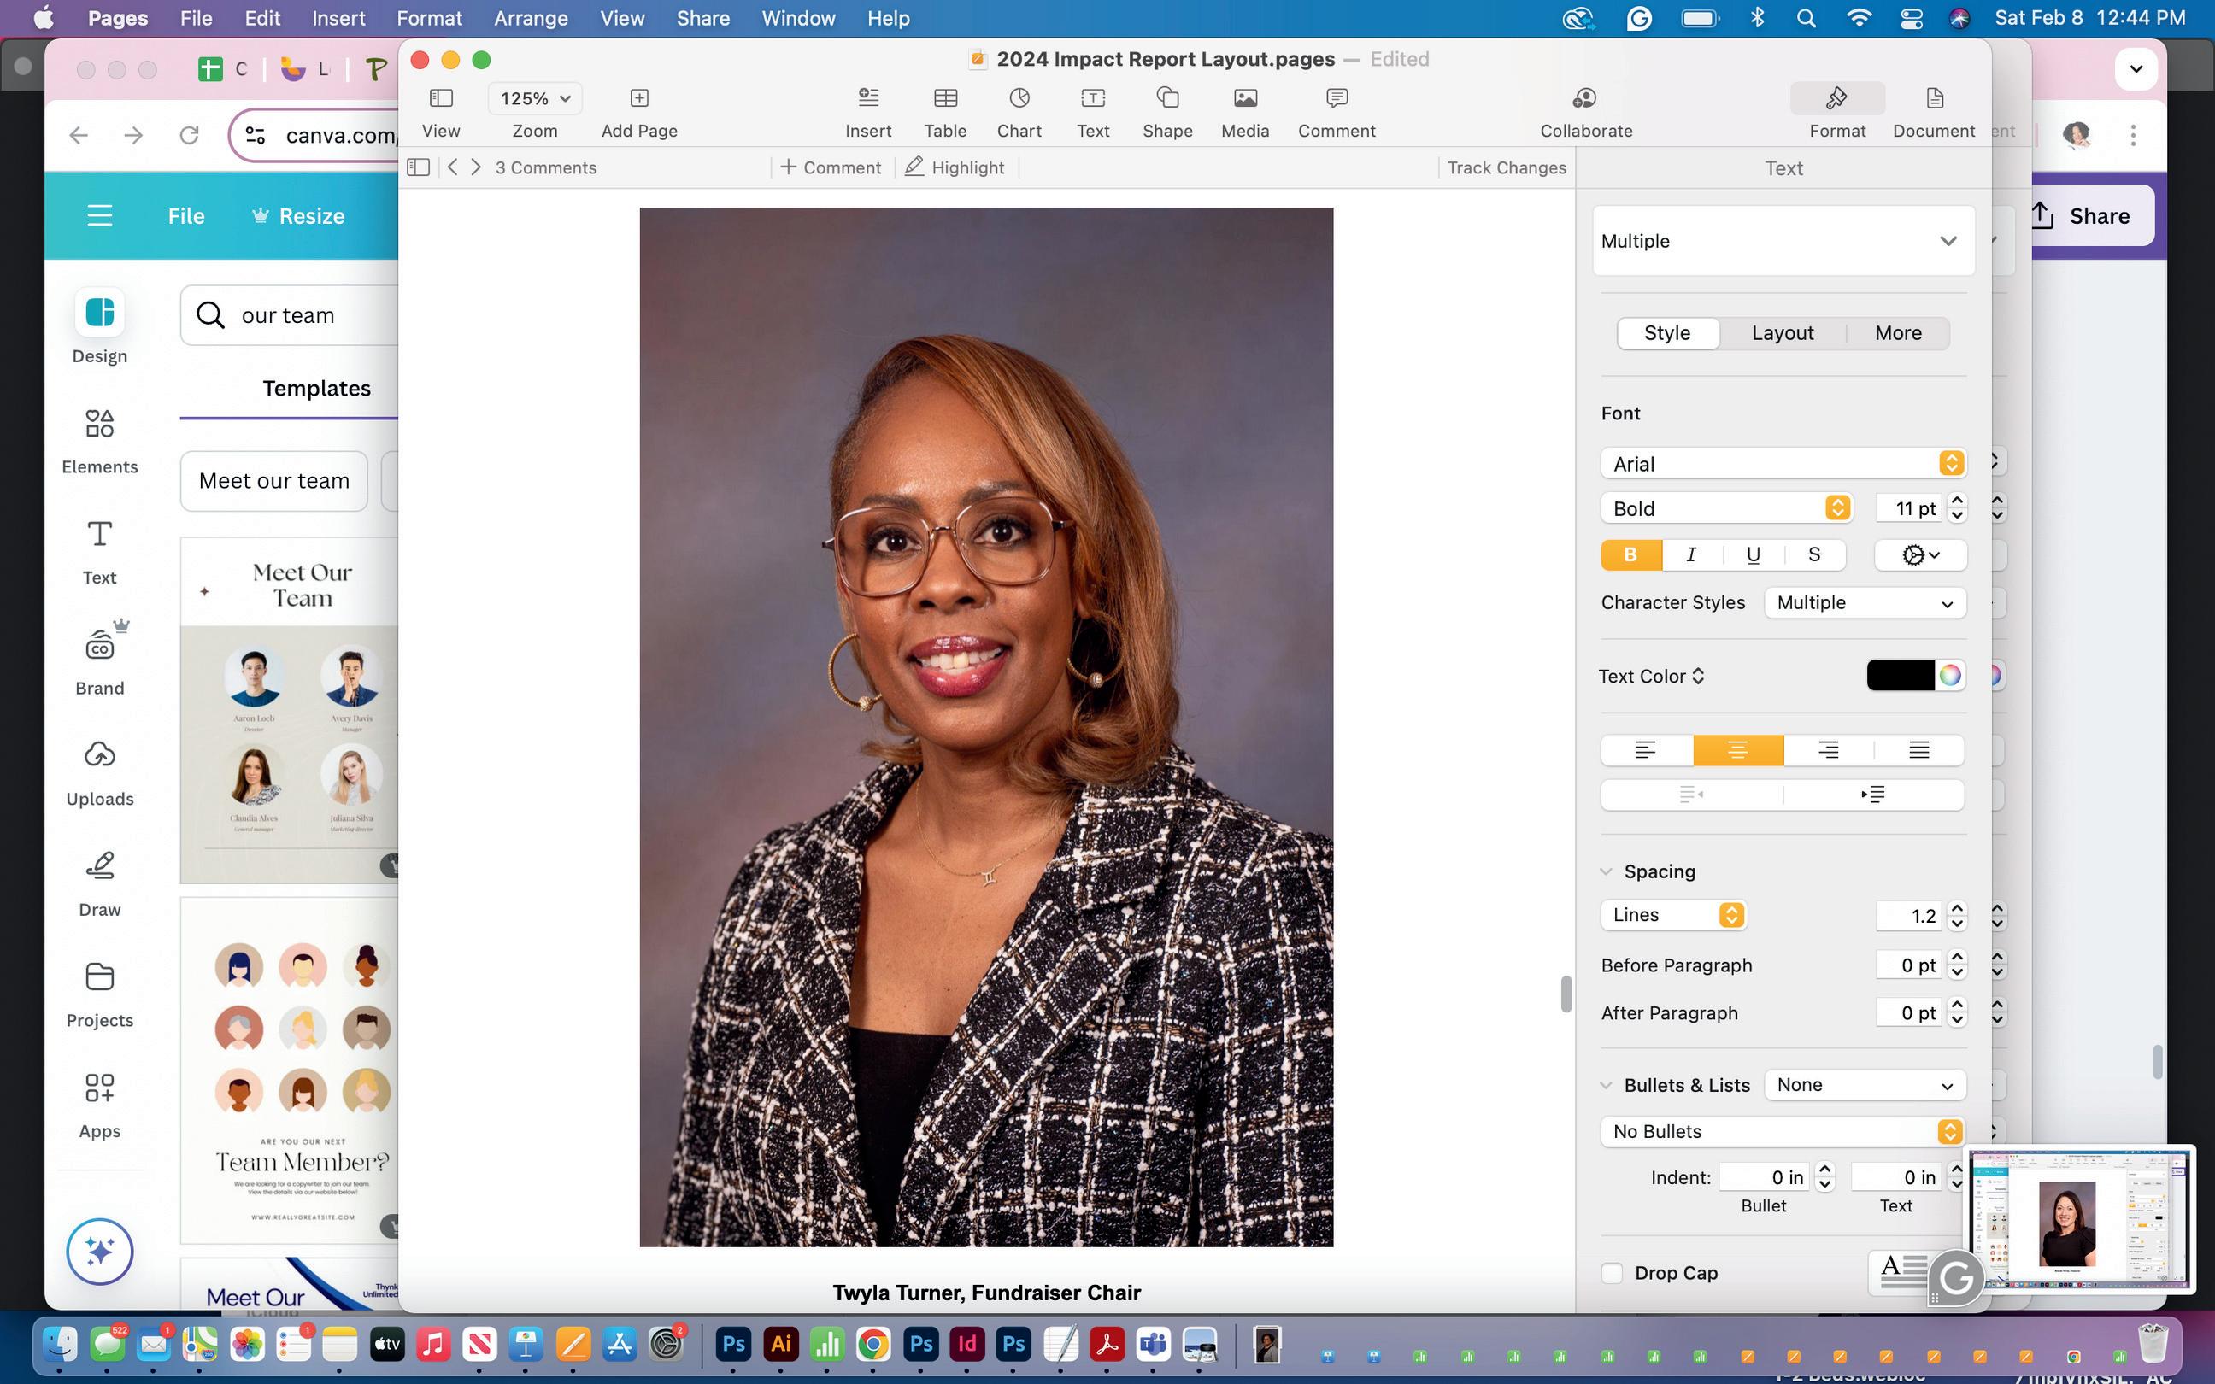Viewport: 2215px width, 1384px height.
Task: Click the Add Page icon
Action: click(639, 98)
